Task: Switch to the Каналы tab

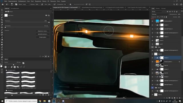Action: [158, 8]
